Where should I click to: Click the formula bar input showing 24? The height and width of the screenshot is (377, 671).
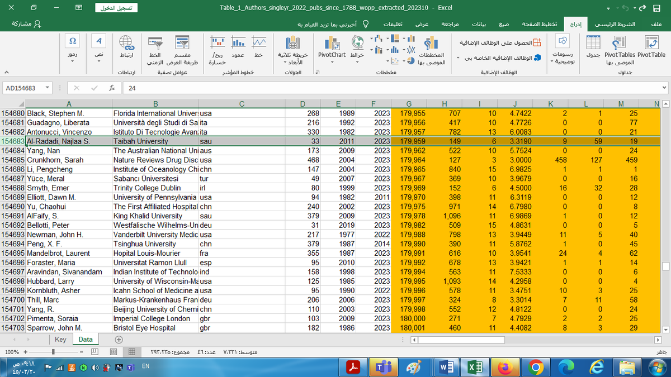pos(391,88)
